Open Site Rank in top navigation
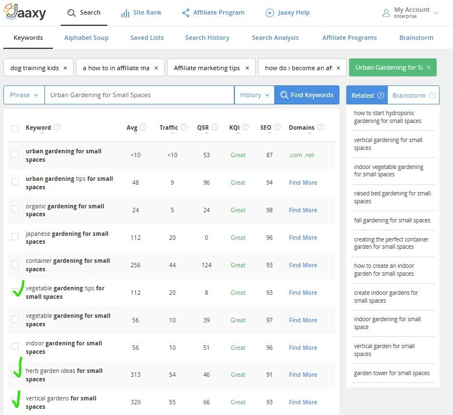 tap(141, 13)
